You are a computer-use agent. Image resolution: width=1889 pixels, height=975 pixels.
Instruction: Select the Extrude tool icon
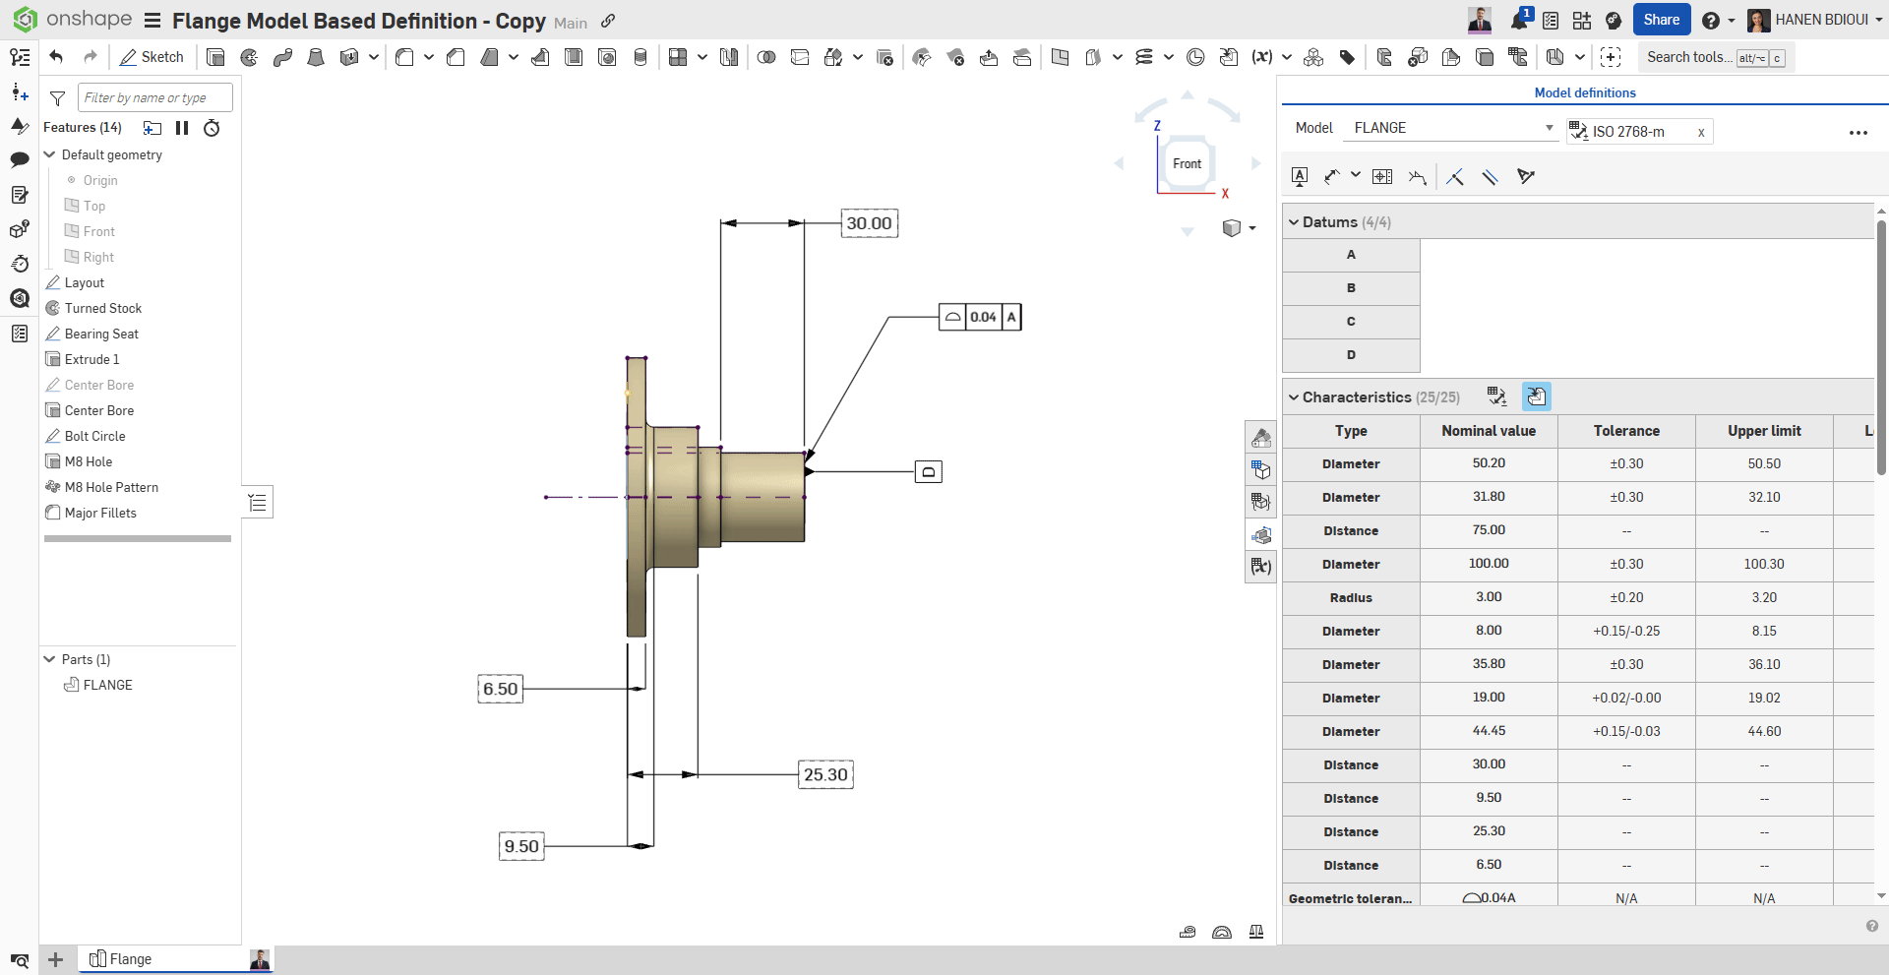(x=215, y=57)
